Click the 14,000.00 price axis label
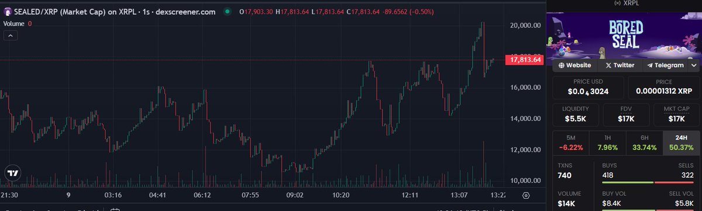The width and height of the screenshot is (702, 211). point(525,119)
